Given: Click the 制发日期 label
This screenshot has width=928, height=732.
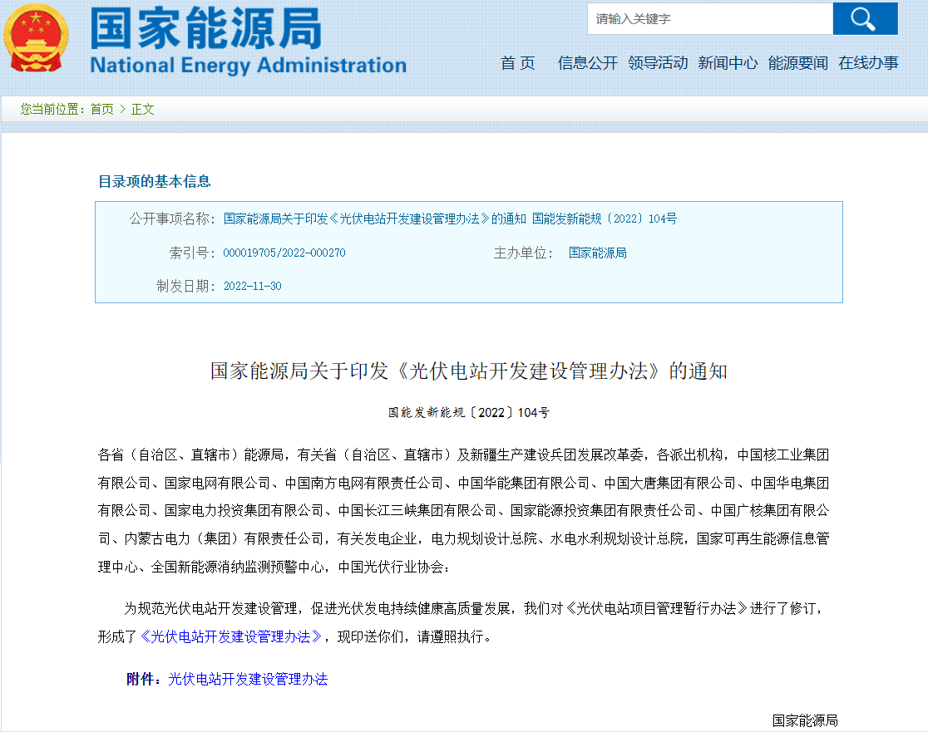Looking at the screenshot, I should point(185,286).
